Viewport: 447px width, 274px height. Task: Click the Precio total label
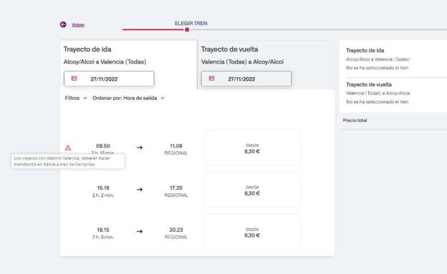point(355,120)
